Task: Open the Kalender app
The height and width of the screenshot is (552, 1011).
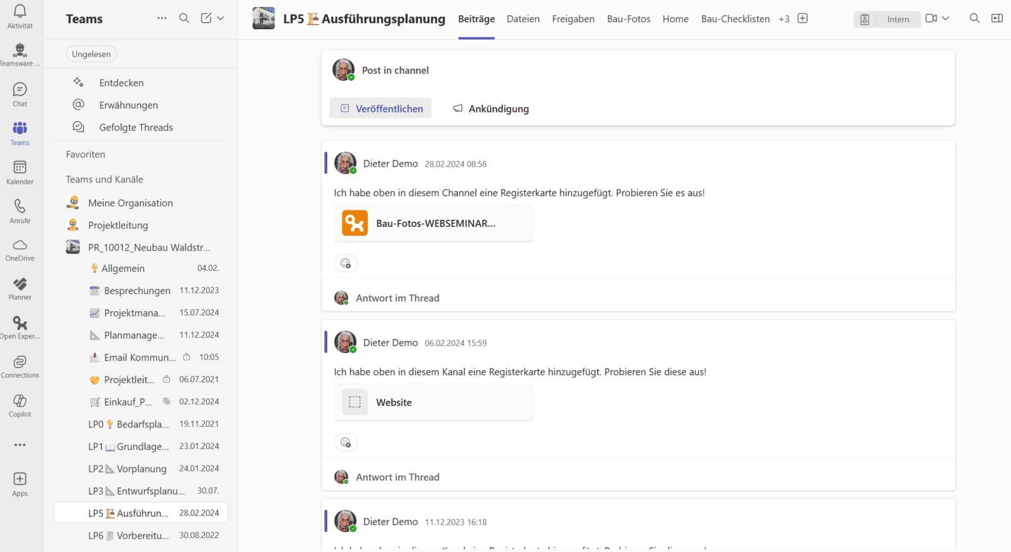Action: (x=20, y=172)
